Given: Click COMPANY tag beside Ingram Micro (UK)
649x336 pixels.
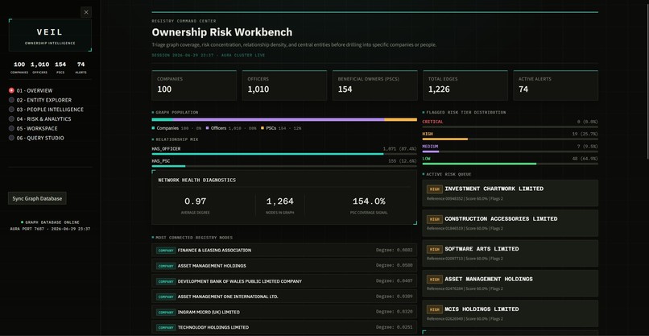Looking at the screenshot, I should coord(166,312).
